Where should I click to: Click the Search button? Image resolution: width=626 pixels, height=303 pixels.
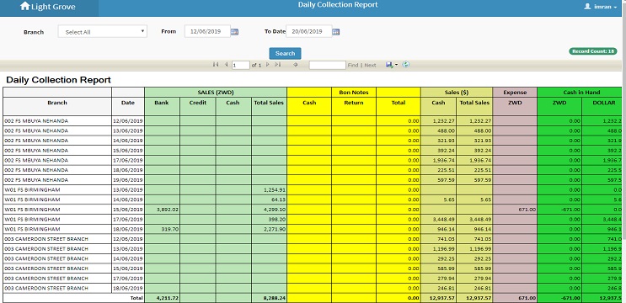[285, 53]
